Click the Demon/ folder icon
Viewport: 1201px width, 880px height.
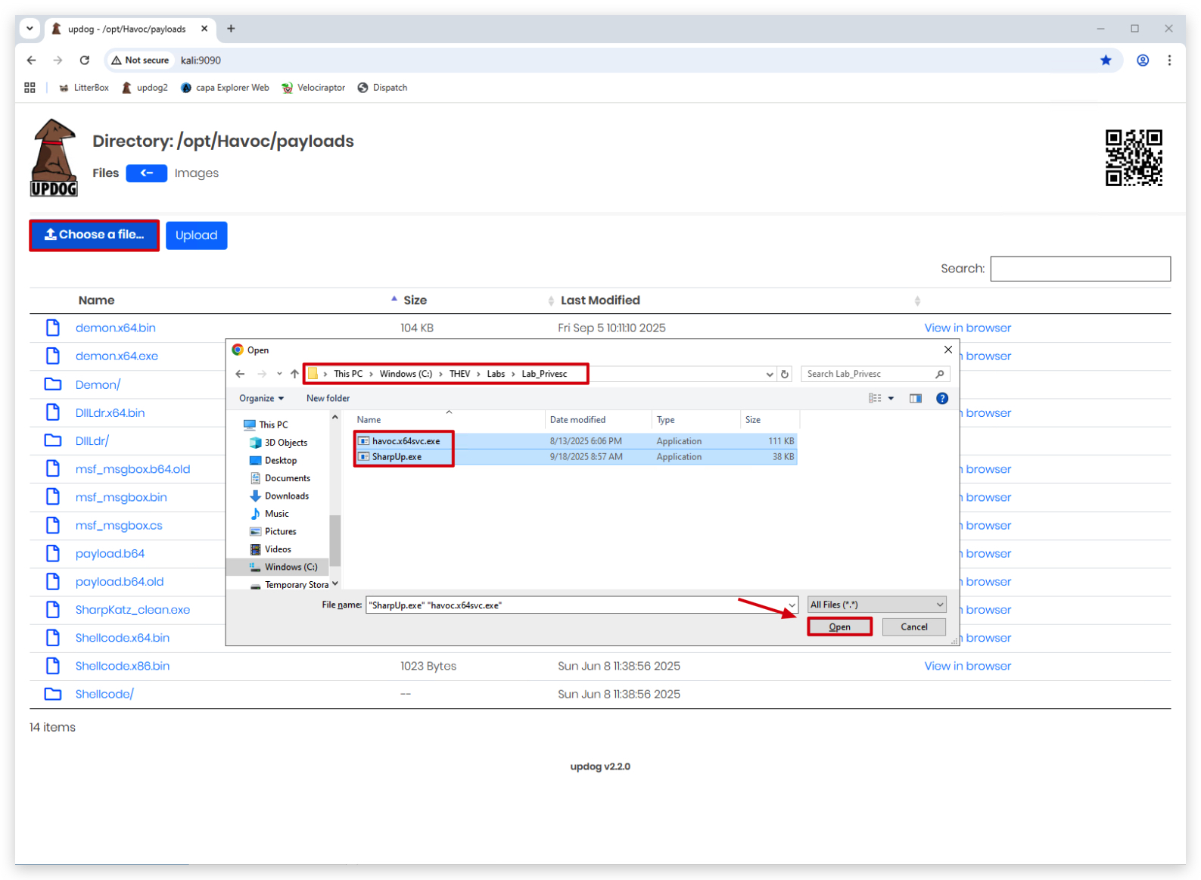coord(53,384)
